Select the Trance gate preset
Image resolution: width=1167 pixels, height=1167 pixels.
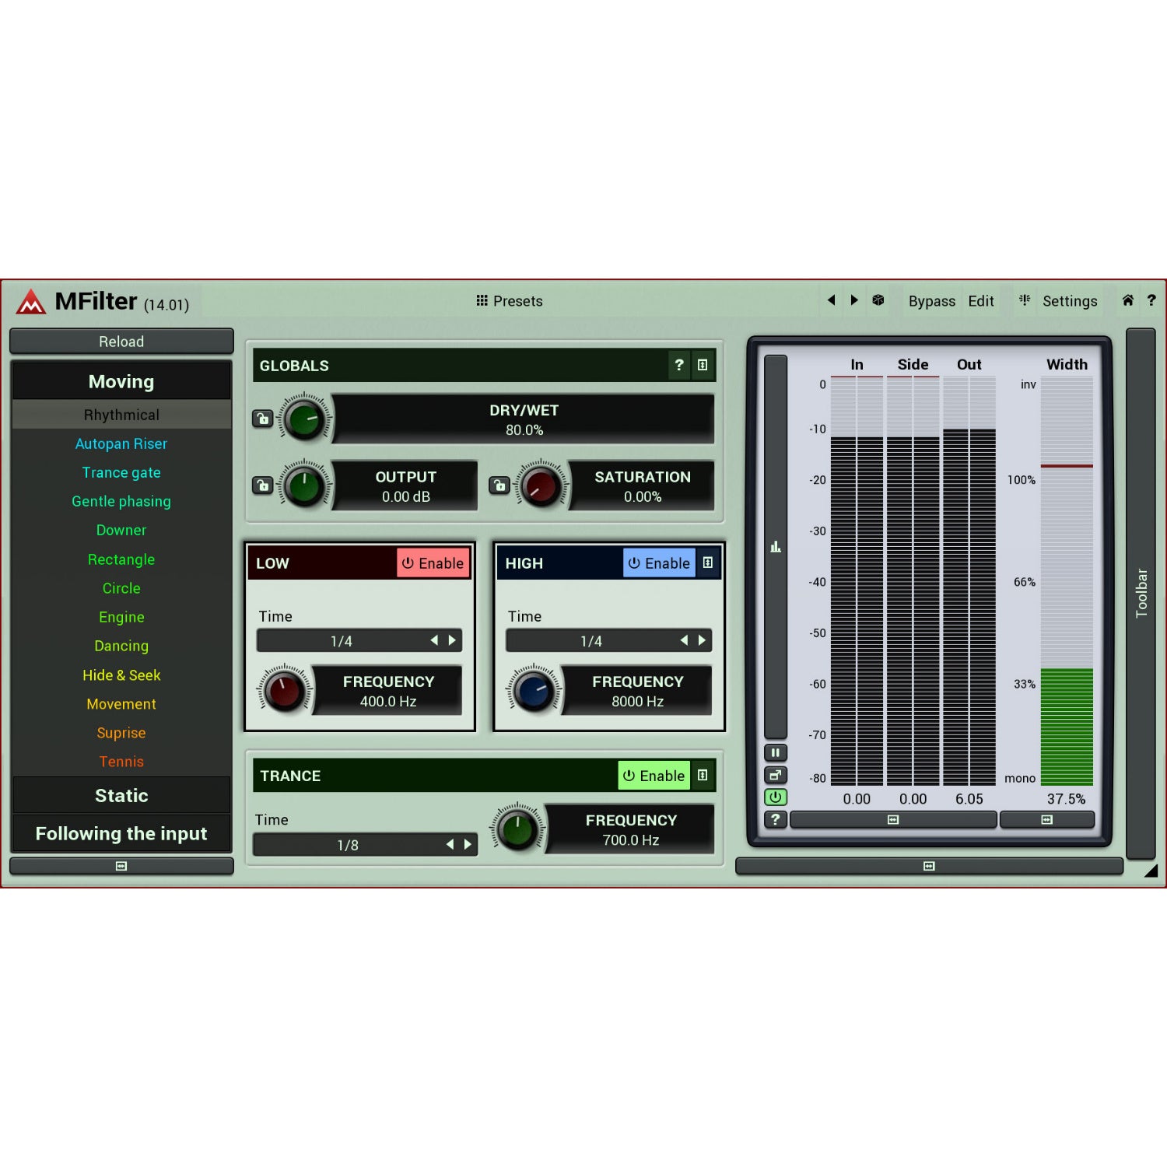[121, 473]
